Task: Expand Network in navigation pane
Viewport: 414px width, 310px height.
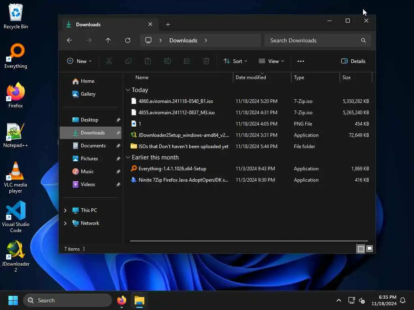Action: 65,223
